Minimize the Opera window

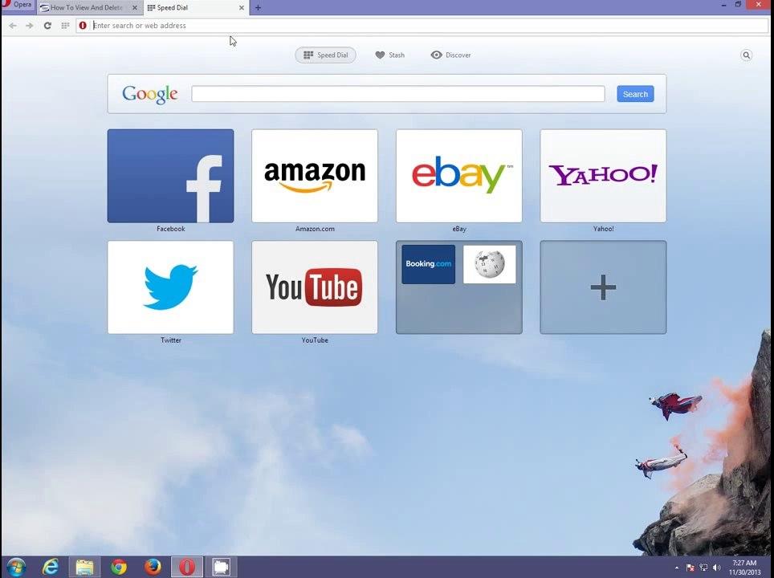[723, 5]
